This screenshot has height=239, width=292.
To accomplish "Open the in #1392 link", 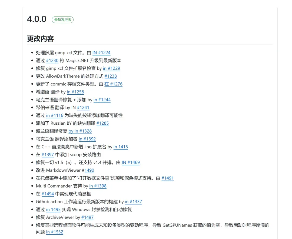I will 87,139.
